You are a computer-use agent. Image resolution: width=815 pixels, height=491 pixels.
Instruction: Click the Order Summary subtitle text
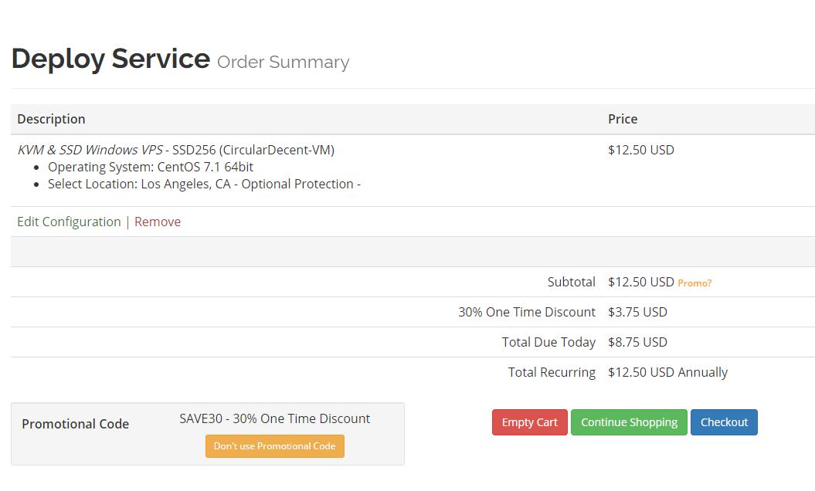tap(283, 62)
